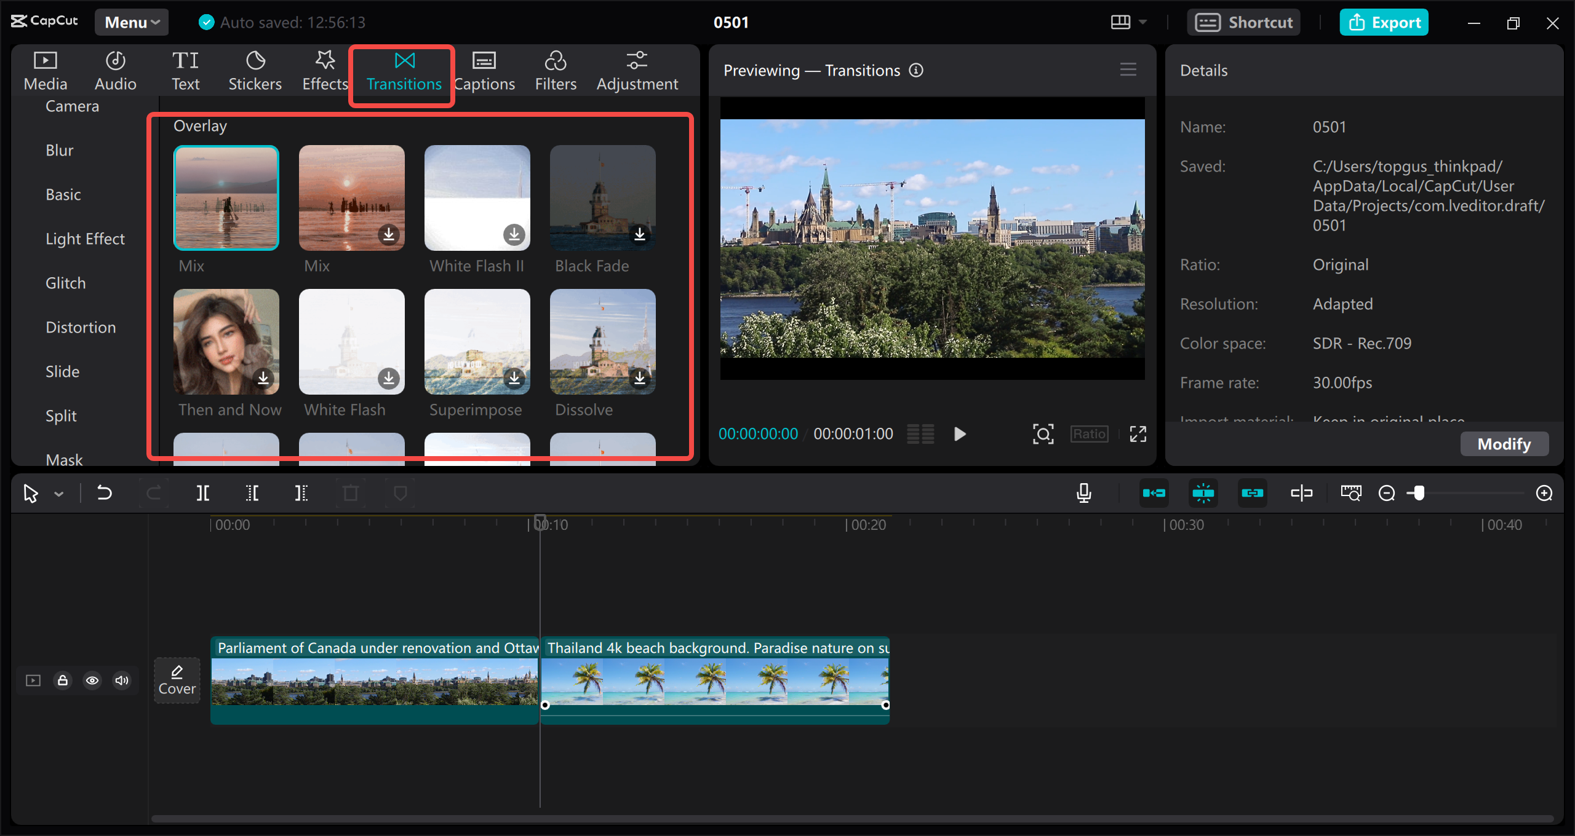
Task: Open the Stickers panel
Action: tap(255, 69)
